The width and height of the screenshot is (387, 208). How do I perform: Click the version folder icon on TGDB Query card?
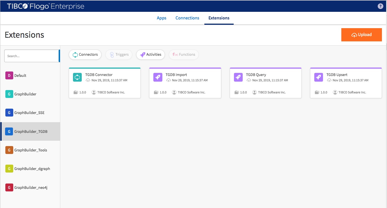[x=236, y=92]
